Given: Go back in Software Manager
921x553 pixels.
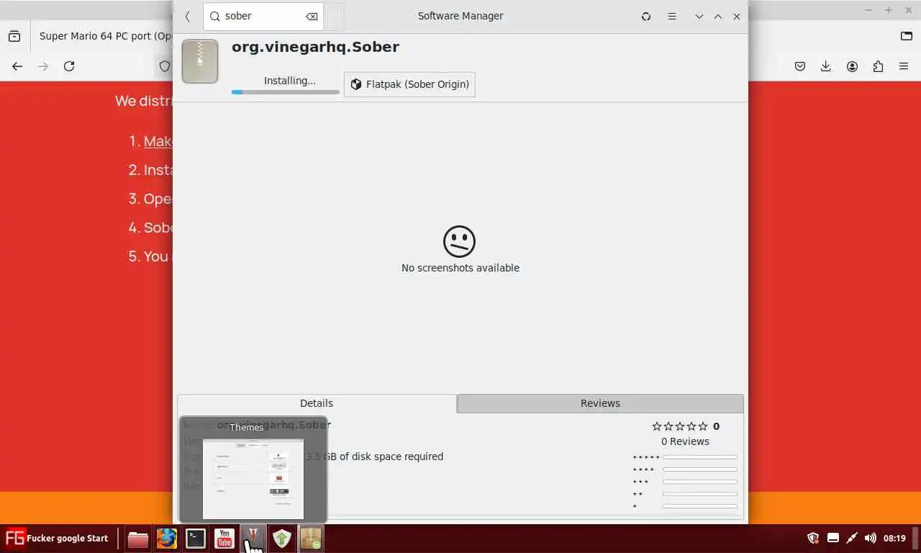Looking at the screenshot, I should 188,16.
